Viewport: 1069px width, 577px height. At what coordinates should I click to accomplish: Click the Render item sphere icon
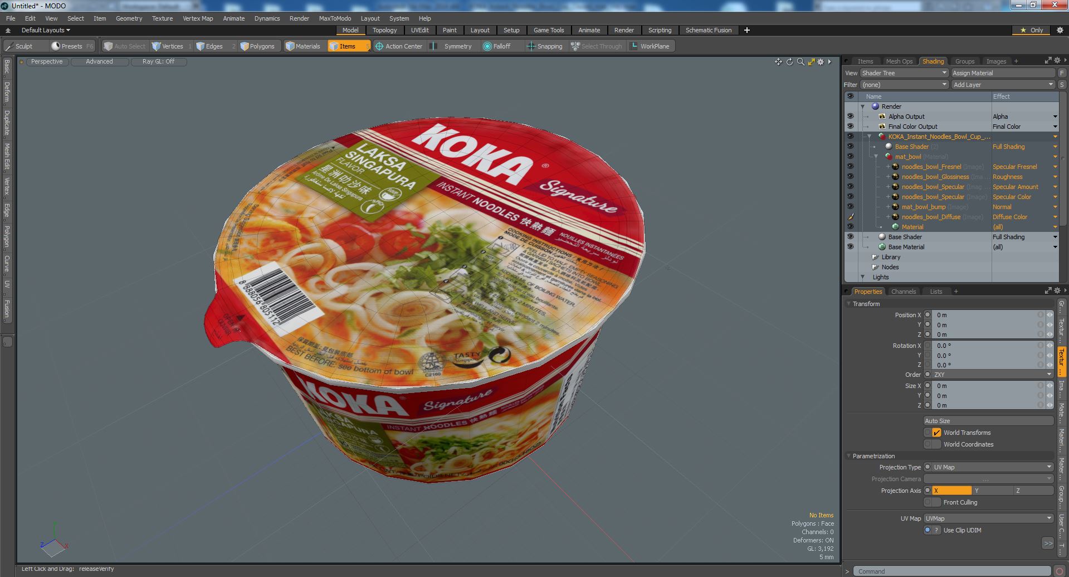point(875,106)
